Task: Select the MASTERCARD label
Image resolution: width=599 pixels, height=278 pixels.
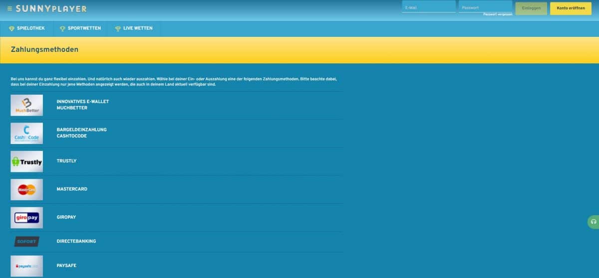Action: click(72, 189)
